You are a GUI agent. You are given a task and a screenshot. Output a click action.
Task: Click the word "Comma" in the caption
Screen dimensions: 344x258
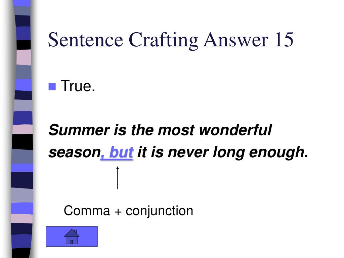[87, 211]
